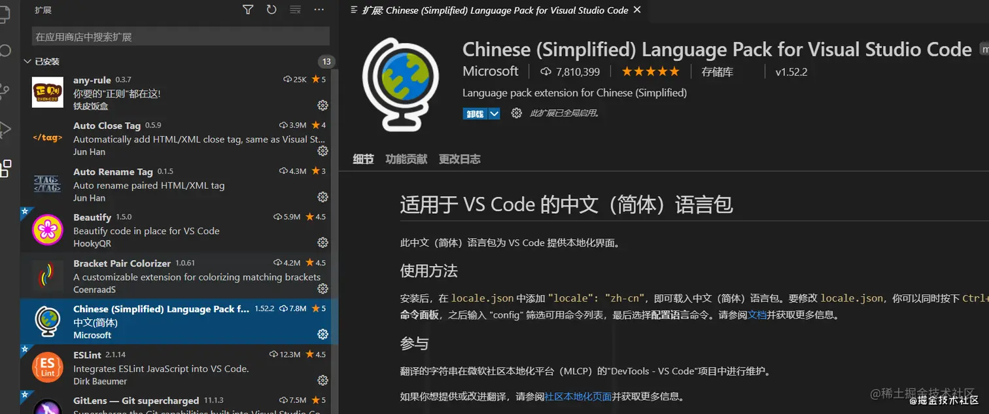Switch to 细节 details tab
Image resolution: width=989 pixels, height=414 pixels.
tap(363, 159)
